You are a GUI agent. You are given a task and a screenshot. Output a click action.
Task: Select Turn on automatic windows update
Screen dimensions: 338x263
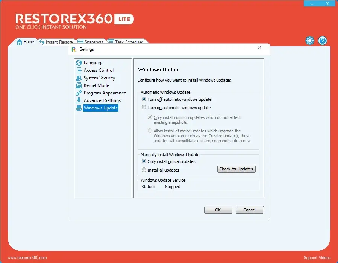click(144, 108)
